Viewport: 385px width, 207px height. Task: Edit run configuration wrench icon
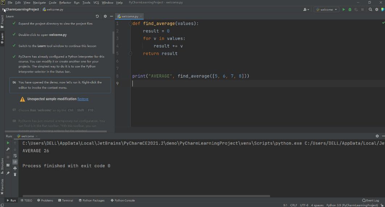tap(8, 149)
